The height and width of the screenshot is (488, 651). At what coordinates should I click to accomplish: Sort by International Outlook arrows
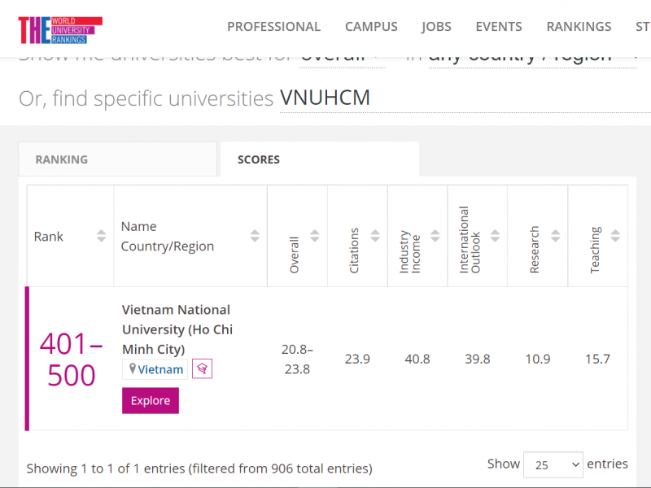coord(496,236)
